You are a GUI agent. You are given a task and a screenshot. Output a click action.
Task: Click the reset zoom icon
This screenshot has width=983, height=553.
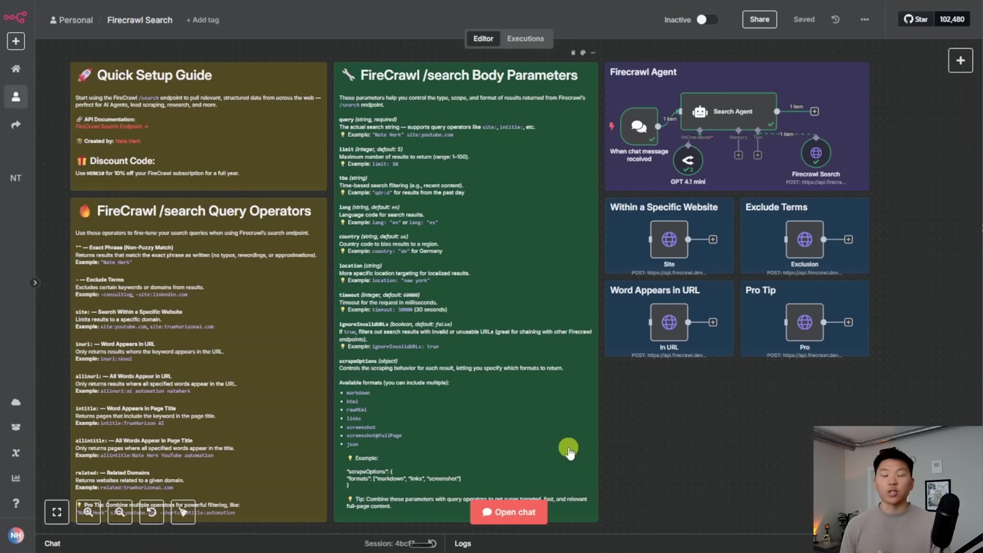(x=151, y=512)
